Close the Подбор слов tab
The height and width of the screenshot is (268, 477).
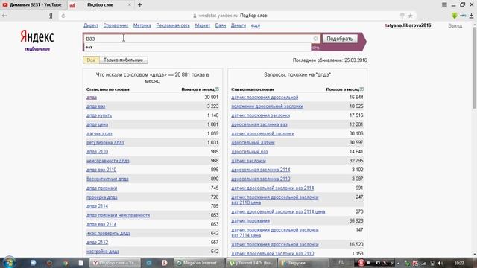click(129, 5)
